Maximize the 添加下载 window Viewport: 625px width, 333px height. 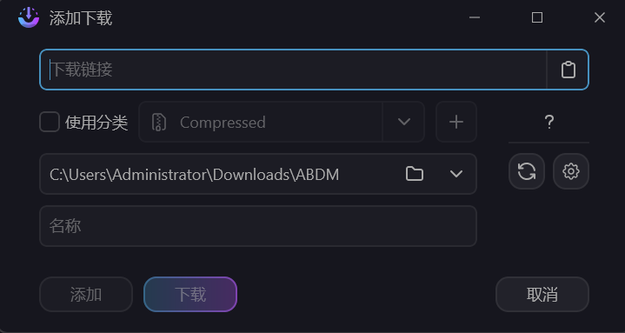click(537, 17)
